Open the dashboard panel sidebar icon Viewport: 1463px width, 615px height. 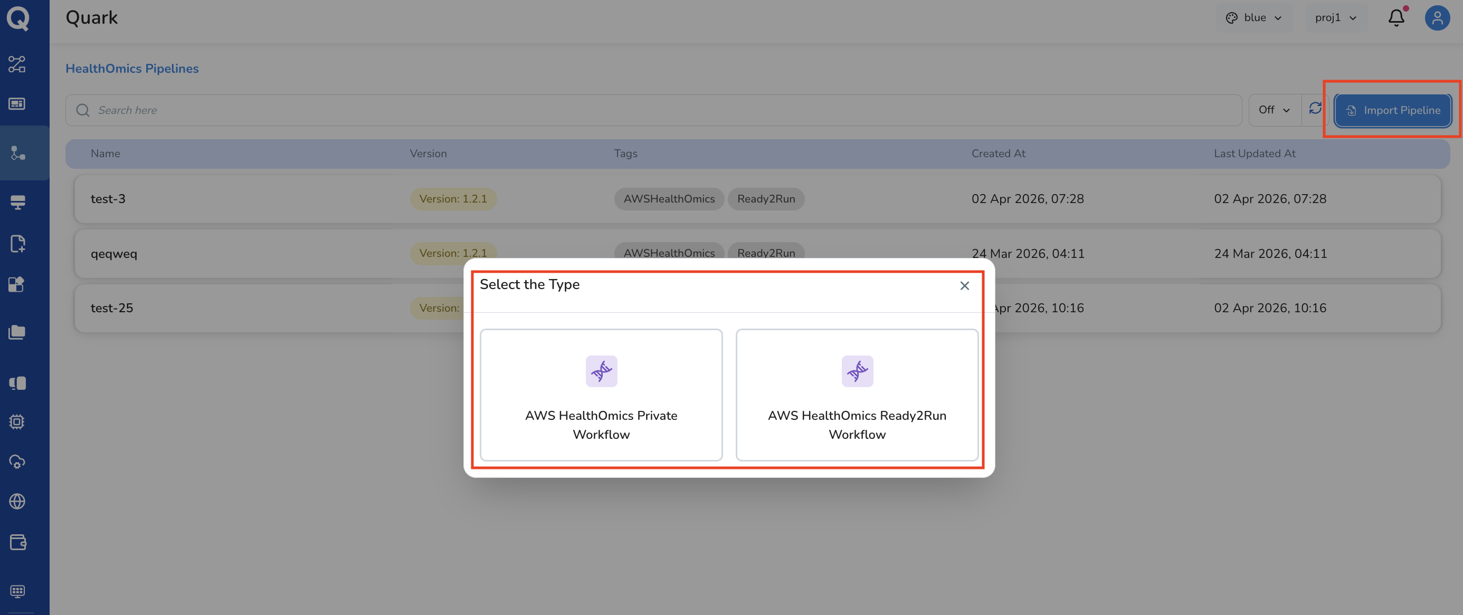tap(17, 104)
